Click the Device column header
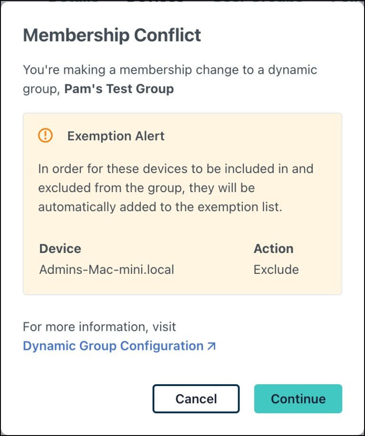 coord(60,248)
